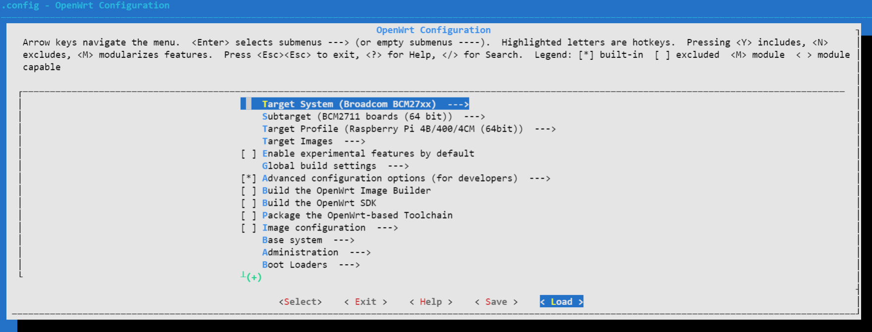Select the Base system menu entry
The image size is (872, 332).
tap(308, 240)
